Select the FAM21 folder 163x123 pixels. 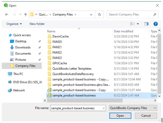click(57, 47)
